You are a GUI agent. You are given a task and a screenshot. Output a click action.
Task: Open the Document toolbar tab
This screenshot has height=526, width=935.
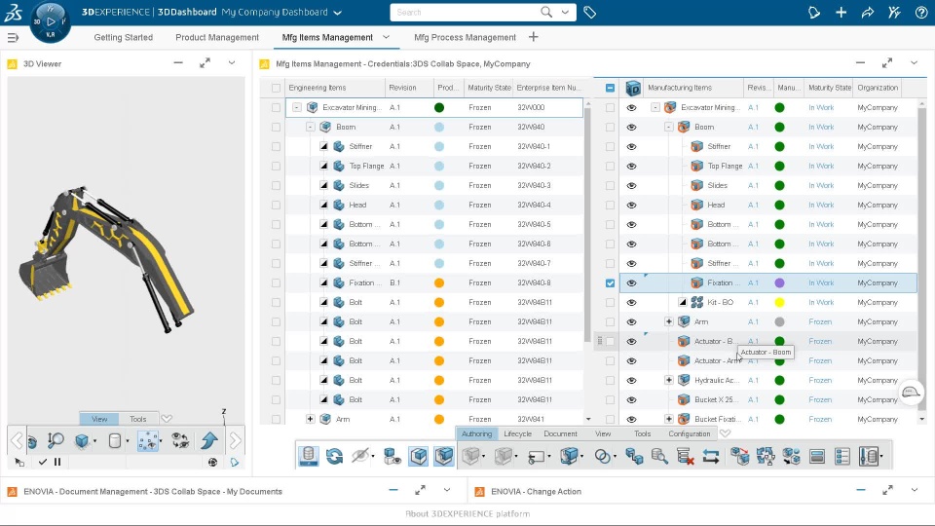[x=561, y=434]
